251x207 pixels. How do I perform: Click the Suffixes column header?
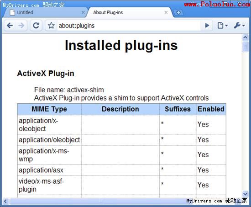tap(178, 109)
